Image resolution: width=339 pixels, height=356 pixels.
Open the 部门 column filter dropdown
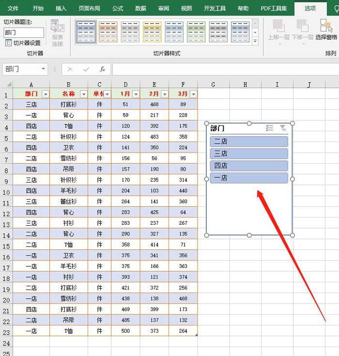pos(46,94)
